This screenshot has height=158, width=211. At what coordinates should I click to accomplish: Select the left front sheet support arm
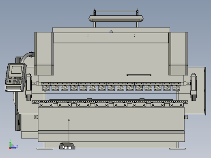coord(29,87)
